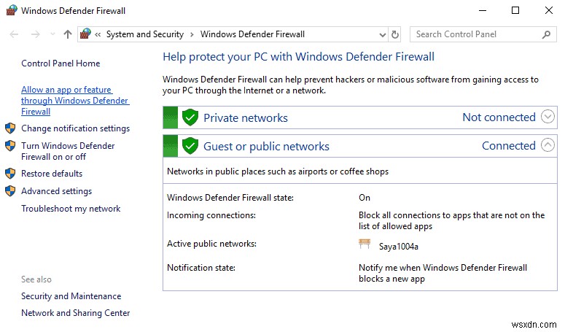The height and width of the screenshot is (332, 565).
Task: Click Windows Defender Firewall state label
Action: click(x=230, y=198)
